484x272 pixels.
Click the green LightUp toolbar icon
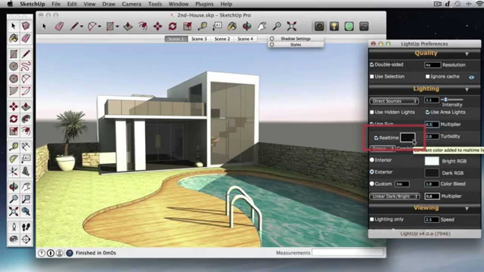click(x=349, y=26)
